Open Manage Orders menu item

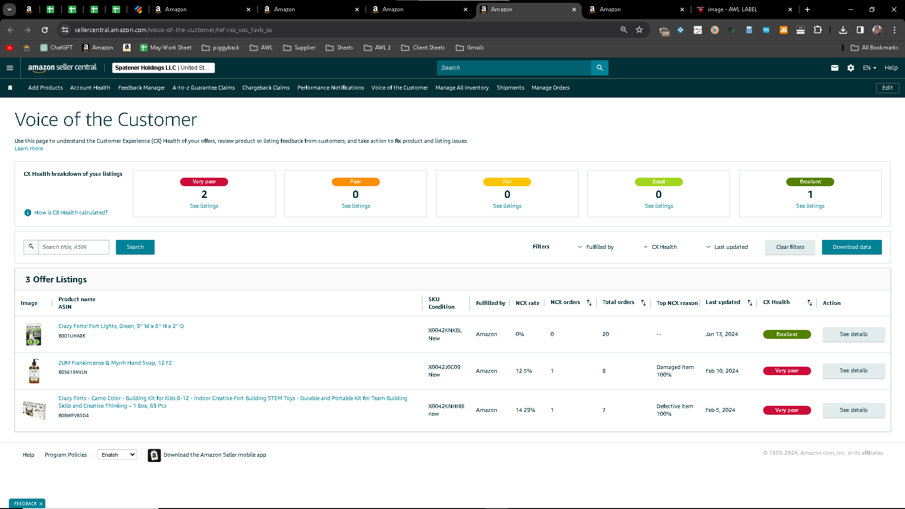click(551, 88)
